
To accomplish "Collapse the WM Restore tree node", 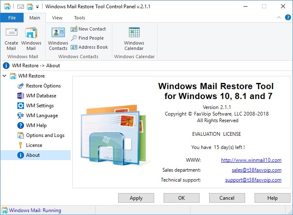I will tap(5, 76).
